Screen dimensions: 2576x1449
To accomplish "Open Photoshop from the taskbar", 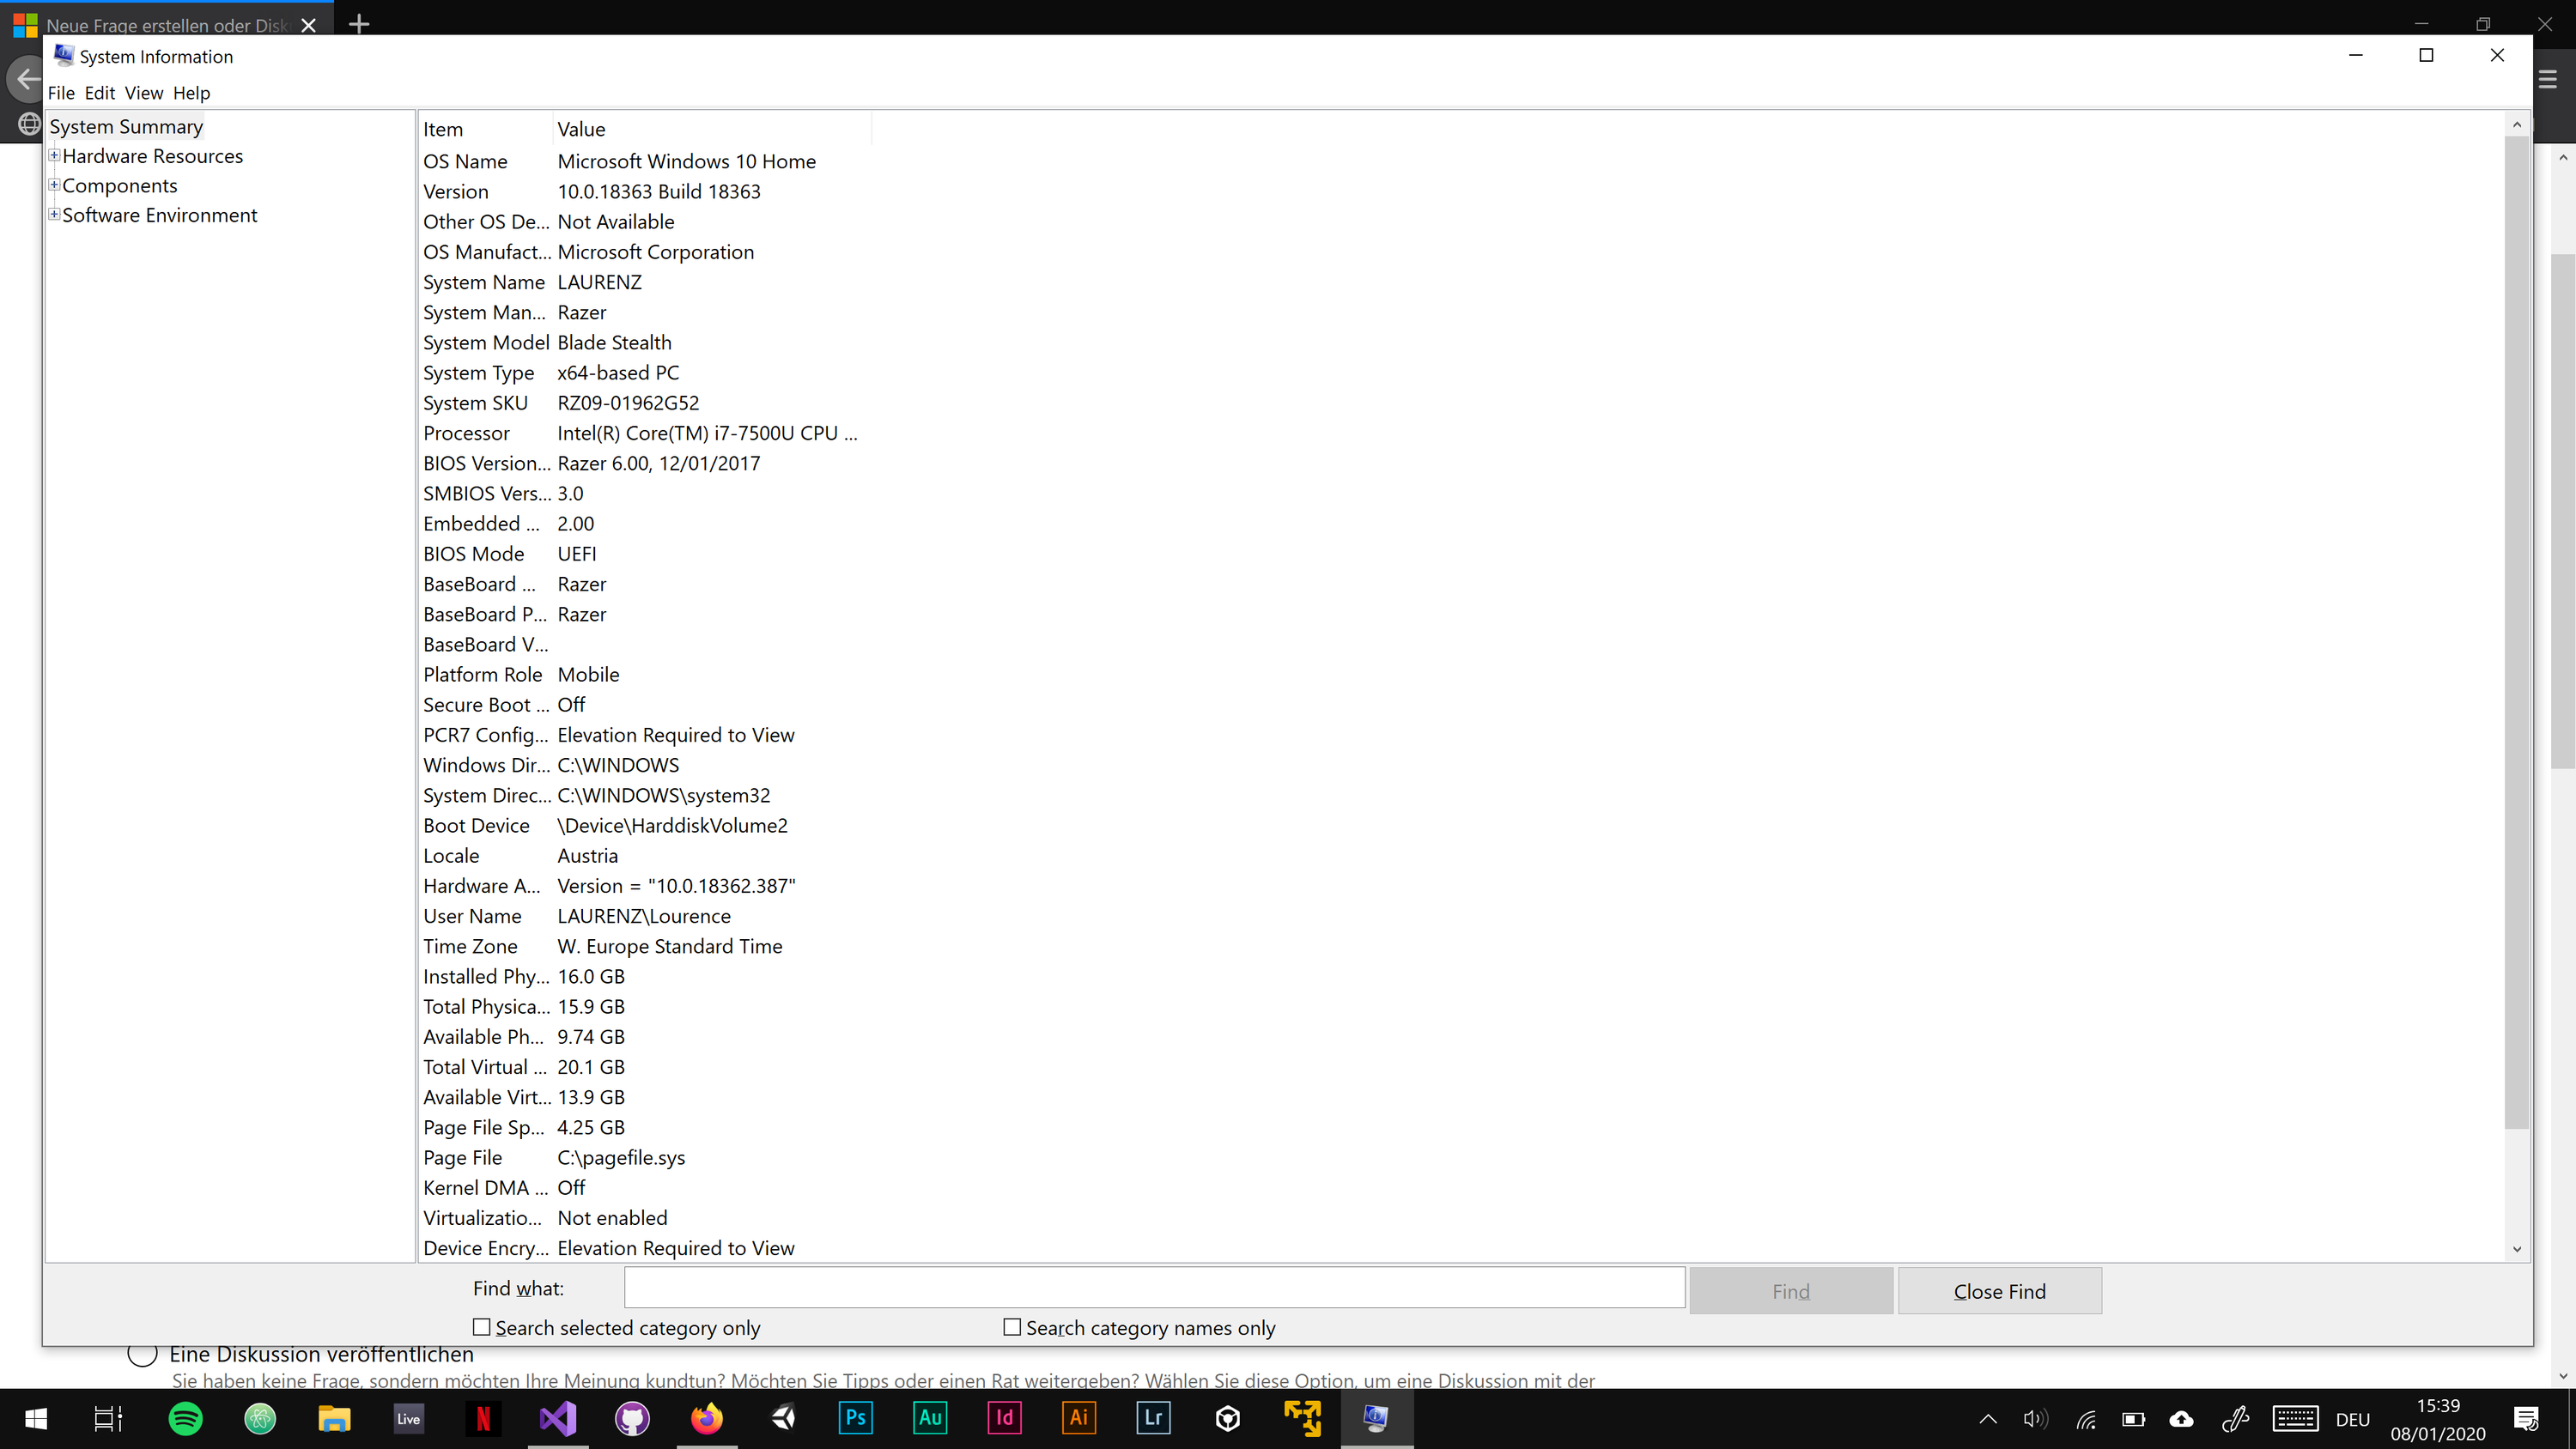I will (x=855, y=1418).
